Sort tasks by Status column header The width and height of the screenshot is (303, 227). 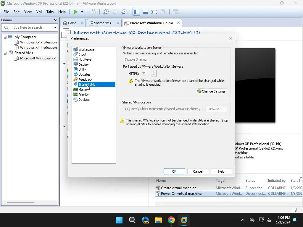[x=250, y=181]
